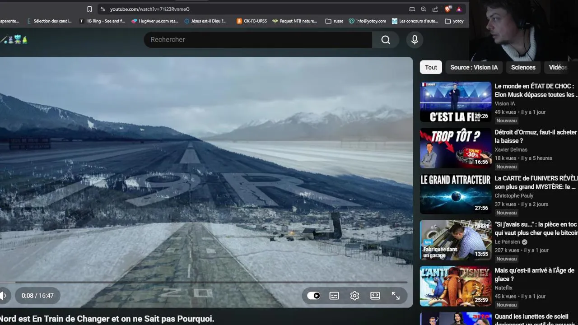Select the Source : Vision IA chip
The image size is (578, 325).
[474, 67]
